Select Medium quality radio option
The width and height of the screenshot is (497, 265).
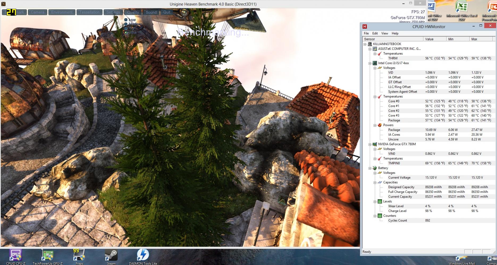pyautogui.click(x=126, y=24)
